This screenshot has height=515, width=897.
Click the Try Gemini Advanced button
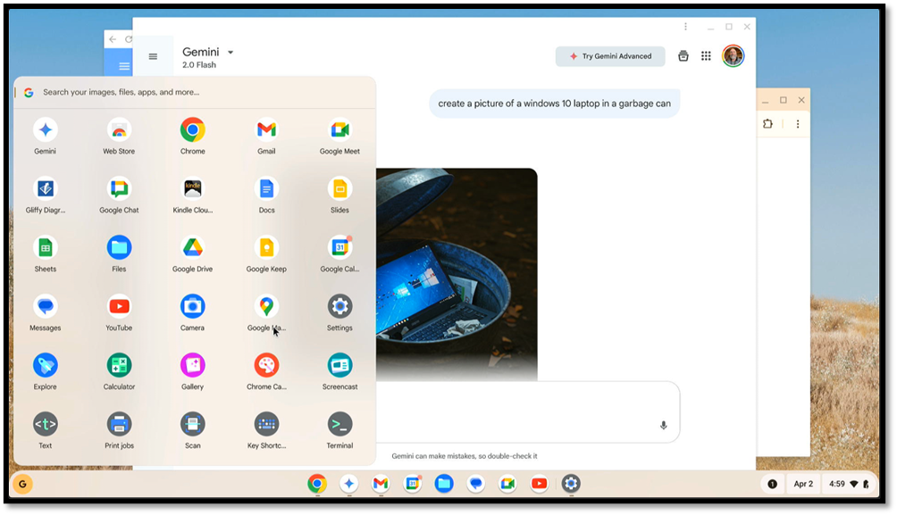pos(610,56)
